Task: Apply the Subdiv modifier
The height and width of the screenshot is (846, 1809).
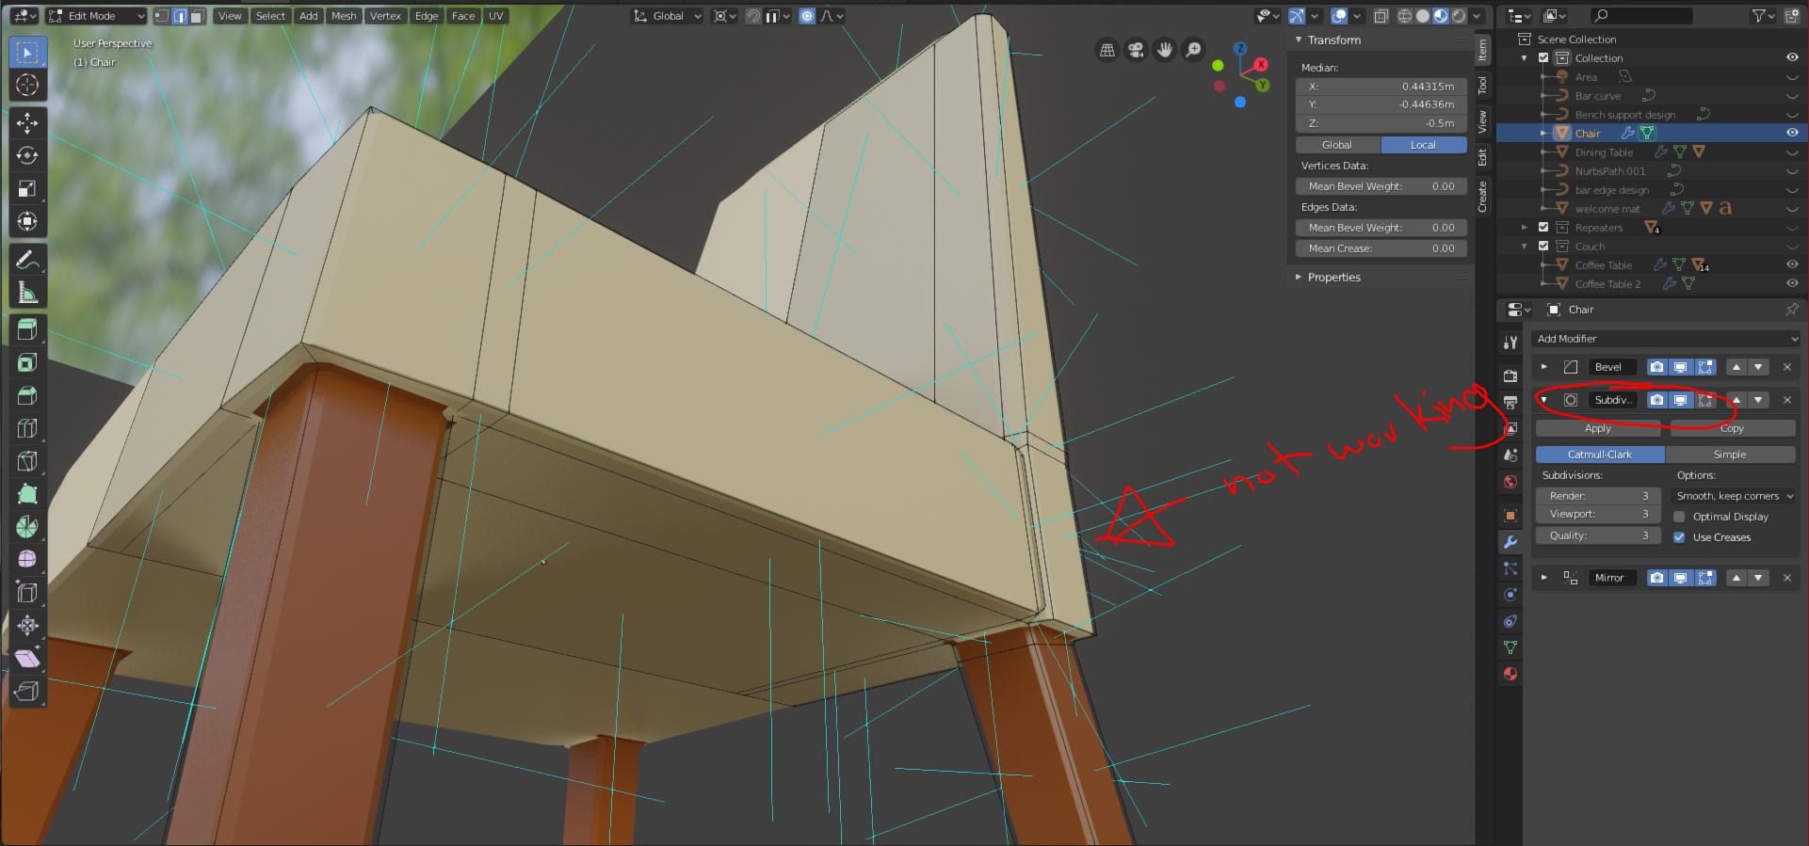Action: [x=1598, y=428]
